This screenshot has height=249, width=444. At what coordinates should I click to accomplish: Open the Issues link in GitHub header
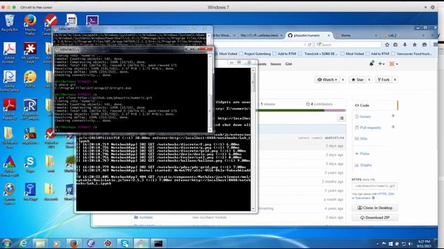pyautogui.click(x=275, y=64)
